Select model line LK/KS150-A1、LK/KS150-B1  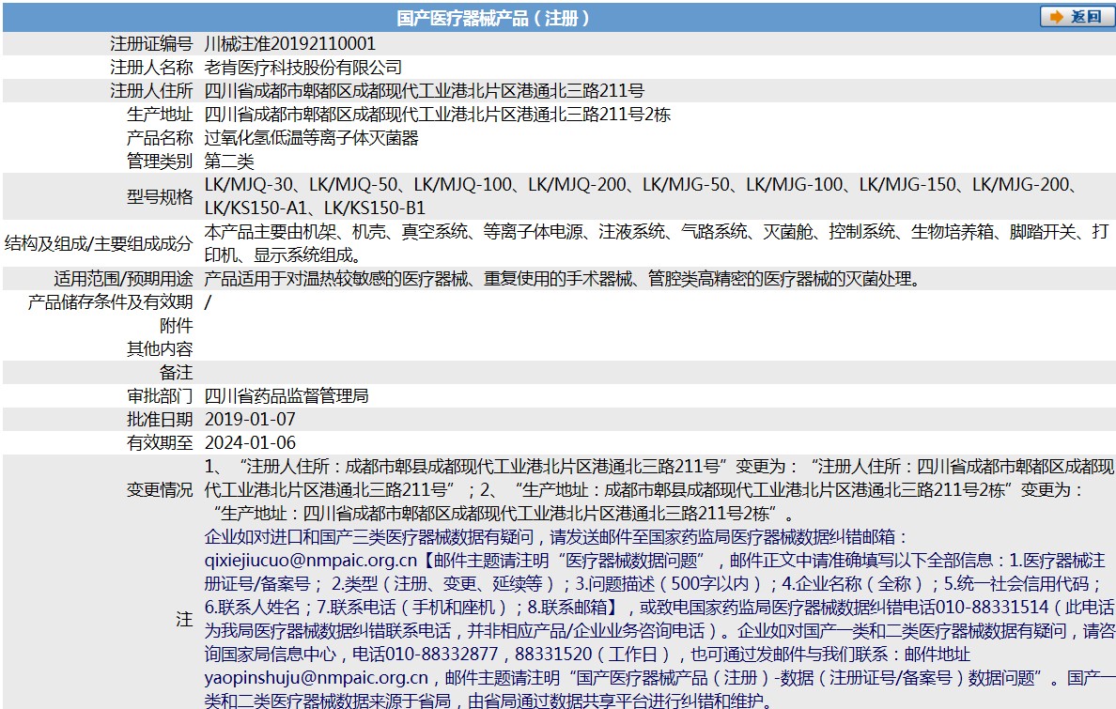point(315,208)
